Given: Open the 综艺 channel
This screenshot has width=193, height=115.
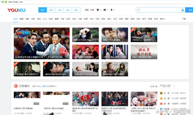Looking at the screenshot, I should [33, 19].
